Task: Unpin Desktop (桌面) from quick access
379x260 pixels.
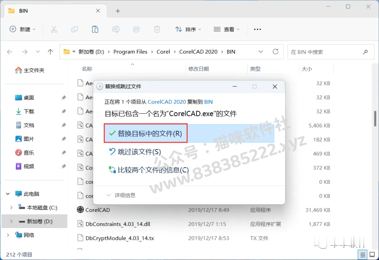Action: 64,98
